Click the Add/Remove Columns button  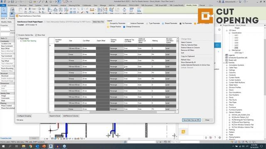[71, 116]
